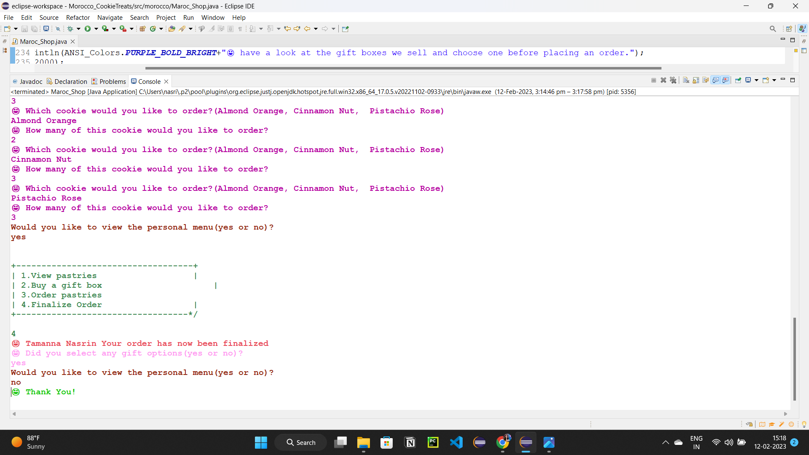Toggle Show Console on Standard Output
The image size is (809, 455).
(x=715, y=80)
